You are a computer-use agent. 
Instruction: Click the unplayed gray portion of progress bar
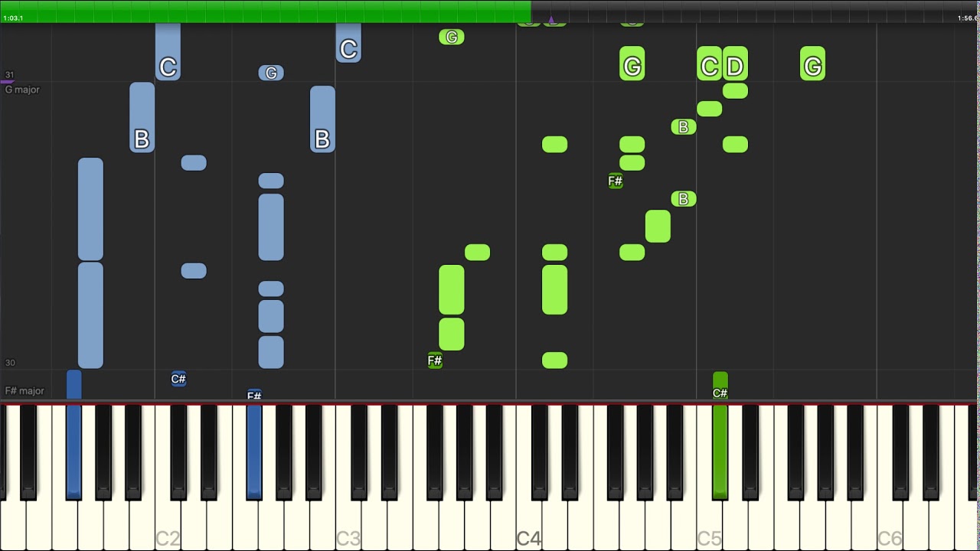pyautogui.click(x=756, y=11)
